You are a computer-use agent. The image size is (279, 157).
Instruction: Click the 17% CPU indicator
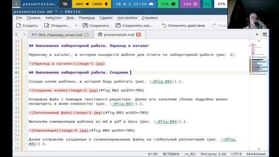pos(168,4)
